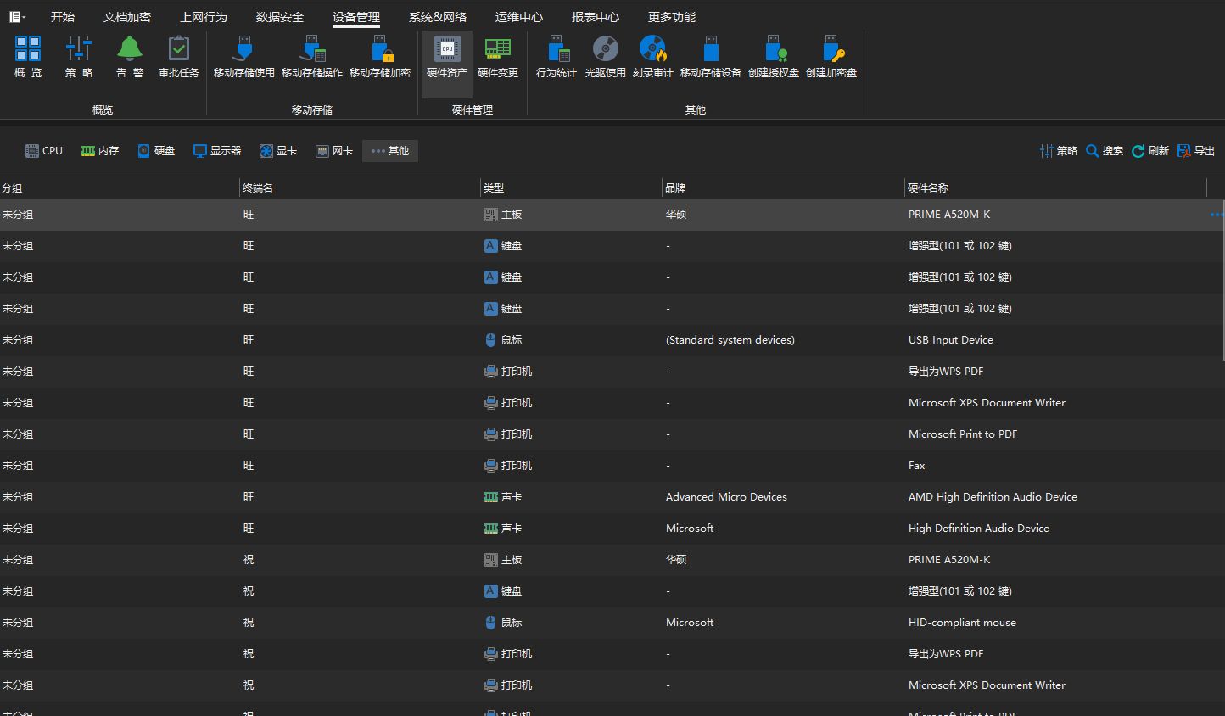Image resolution: width=1225 pixels, height=716 pixels.
Task: Open 光驱使用 optical drive usage
Action: [606, 57]
